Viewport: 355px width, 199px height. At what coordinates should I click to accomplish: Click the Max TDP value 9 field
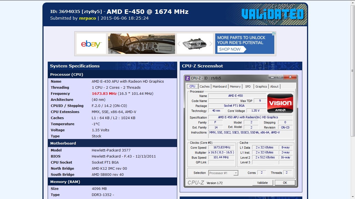click(x=260, y=101)
